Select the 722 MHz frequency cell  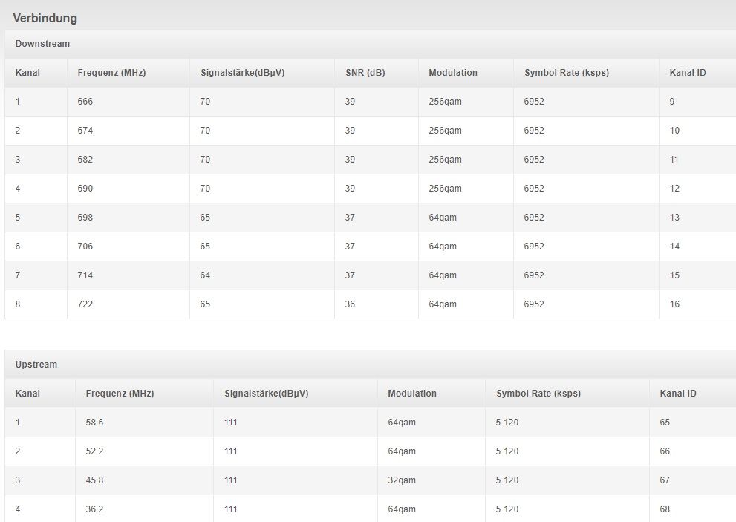85,304
